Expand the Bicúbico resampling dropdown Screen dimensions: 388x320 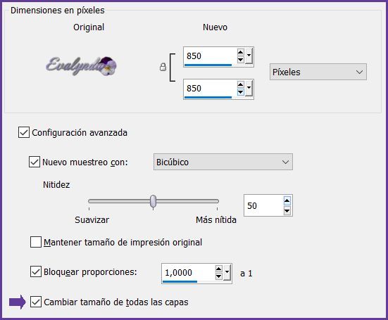click(223, 162)
